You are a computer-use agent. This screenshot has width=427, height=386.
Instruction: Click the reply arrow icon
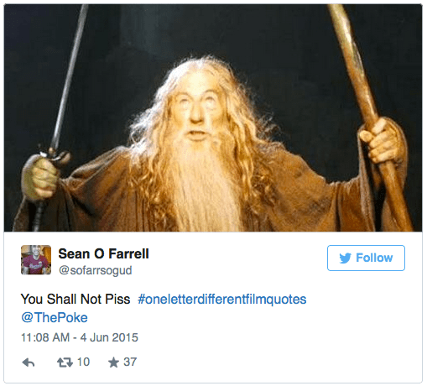[x=29, y=363]
